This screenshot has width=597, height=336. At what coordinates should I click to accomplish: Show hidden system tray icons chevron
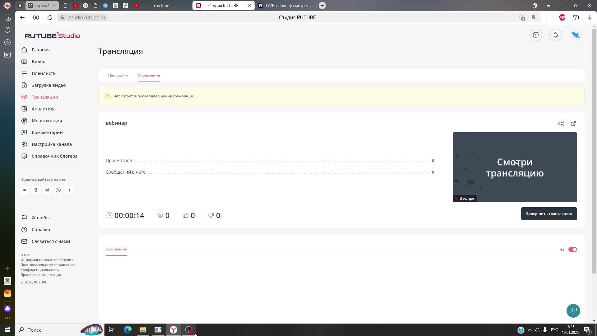tap(530, 330)
